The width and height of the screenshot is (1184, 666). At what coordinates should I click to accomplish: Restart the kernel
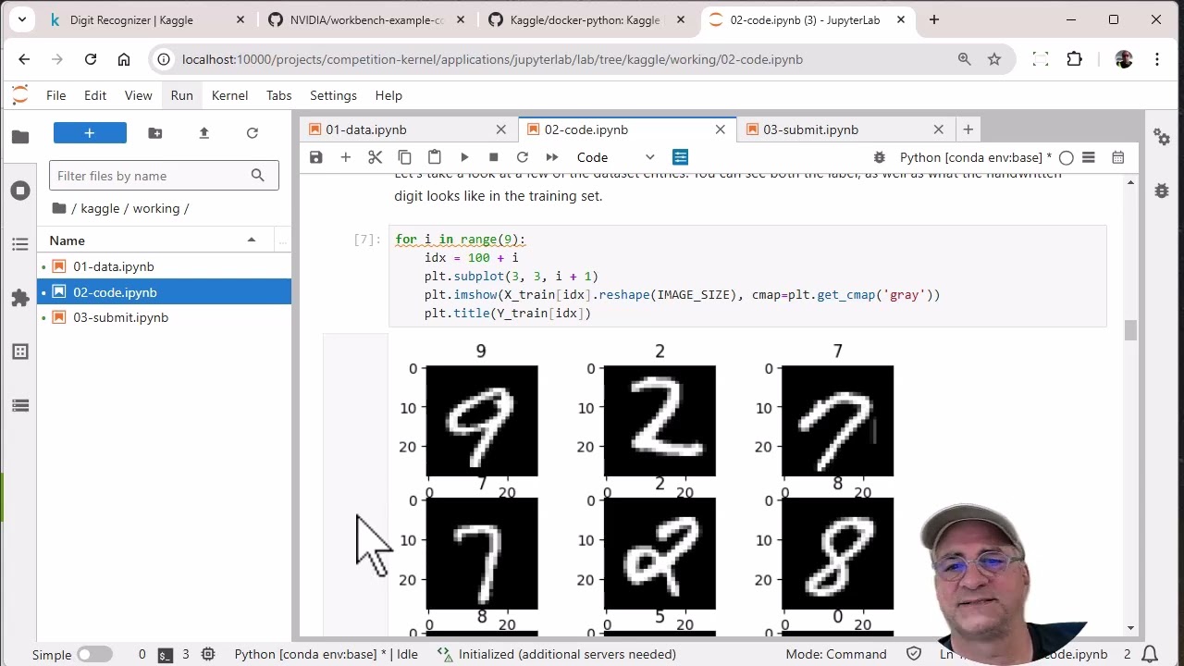click(523, 157)
